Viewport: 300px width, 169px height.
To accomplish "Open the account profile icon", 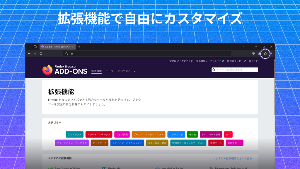I will [x=259, y=54].
